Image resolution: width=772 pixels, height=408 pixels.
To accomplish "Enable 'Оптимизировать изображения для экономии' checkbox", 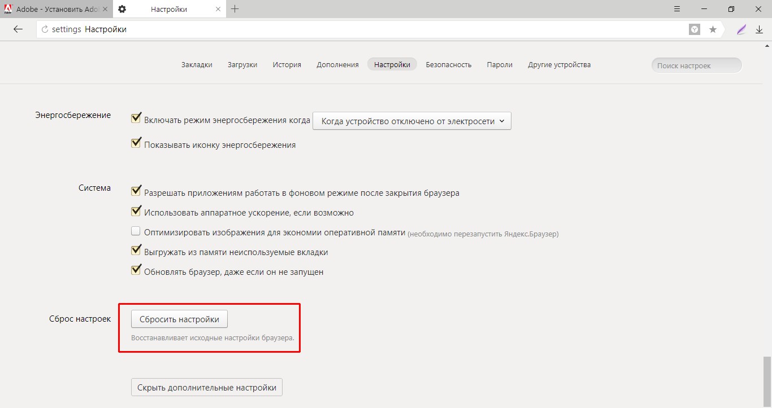I will click(136, 231).
